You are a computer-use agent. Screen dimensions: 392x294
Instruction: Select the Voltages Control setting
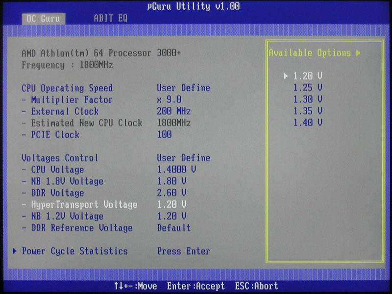(60, 158)
